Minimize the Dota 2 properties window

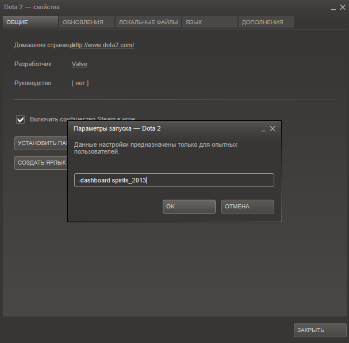[x=332, y=7]
